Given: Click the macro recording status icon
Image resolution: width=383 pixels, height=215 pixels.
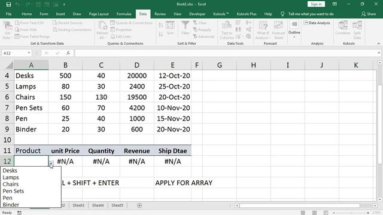Looking at the screenshot, I should click(x=19, y=213).
